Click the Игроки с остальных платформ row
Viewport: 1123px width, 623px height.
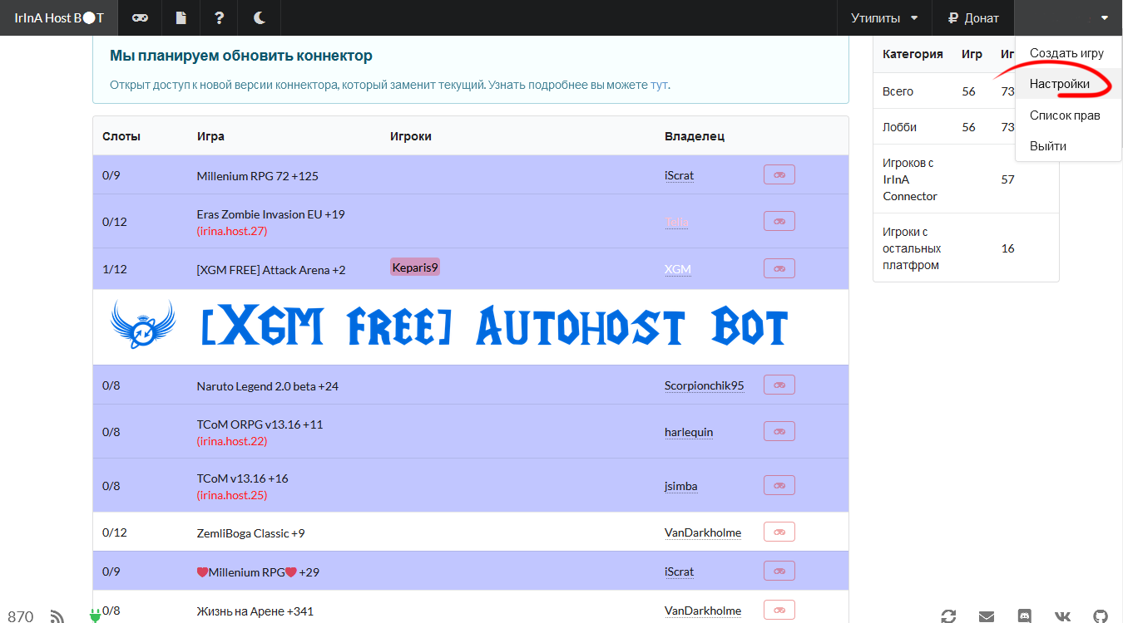pyautogui.click(x=966, y=248)
